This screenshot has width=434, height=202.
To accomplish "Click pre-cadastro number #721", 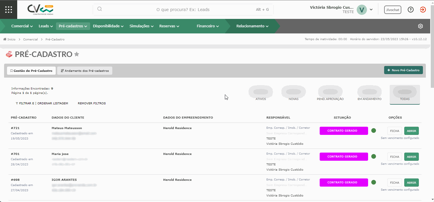I will pyautogui.click(x=15, y=128).
